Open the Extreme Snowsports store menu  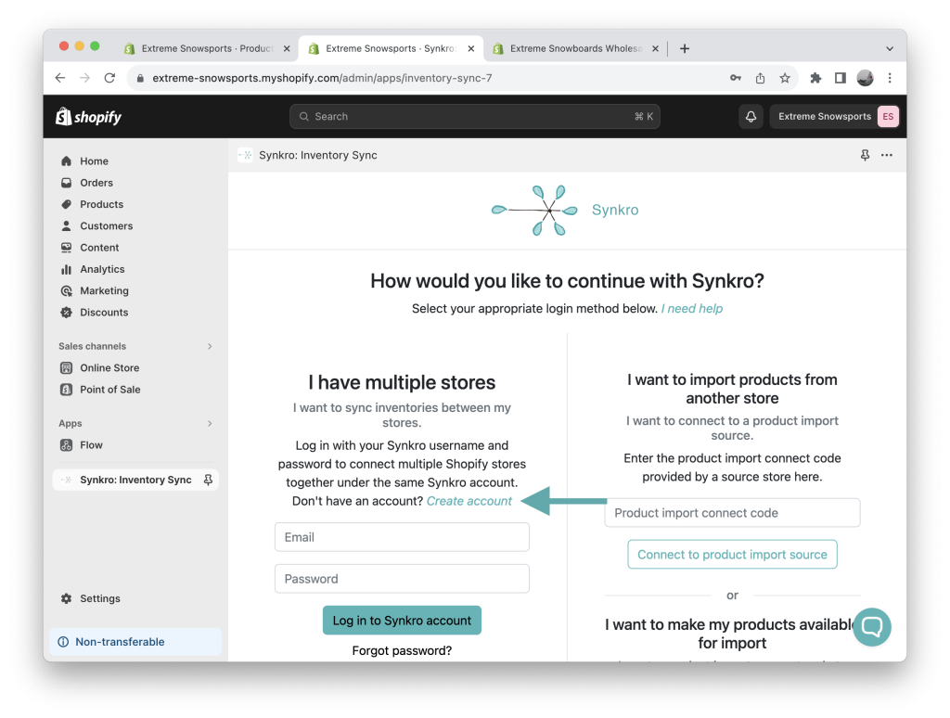834,116
